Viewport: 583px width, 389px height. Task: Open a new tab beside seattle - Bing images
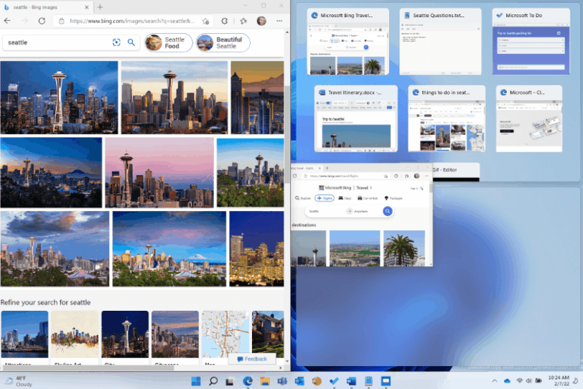100,6
